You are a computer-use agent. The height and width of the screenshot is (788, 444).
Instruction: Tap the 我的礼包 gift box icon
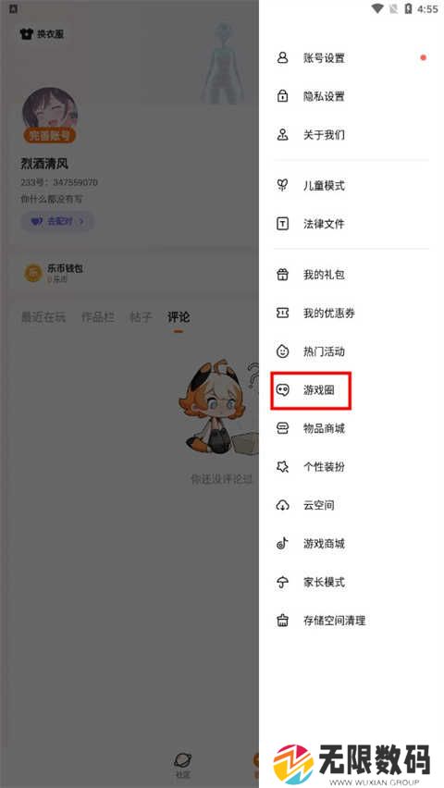283,275
